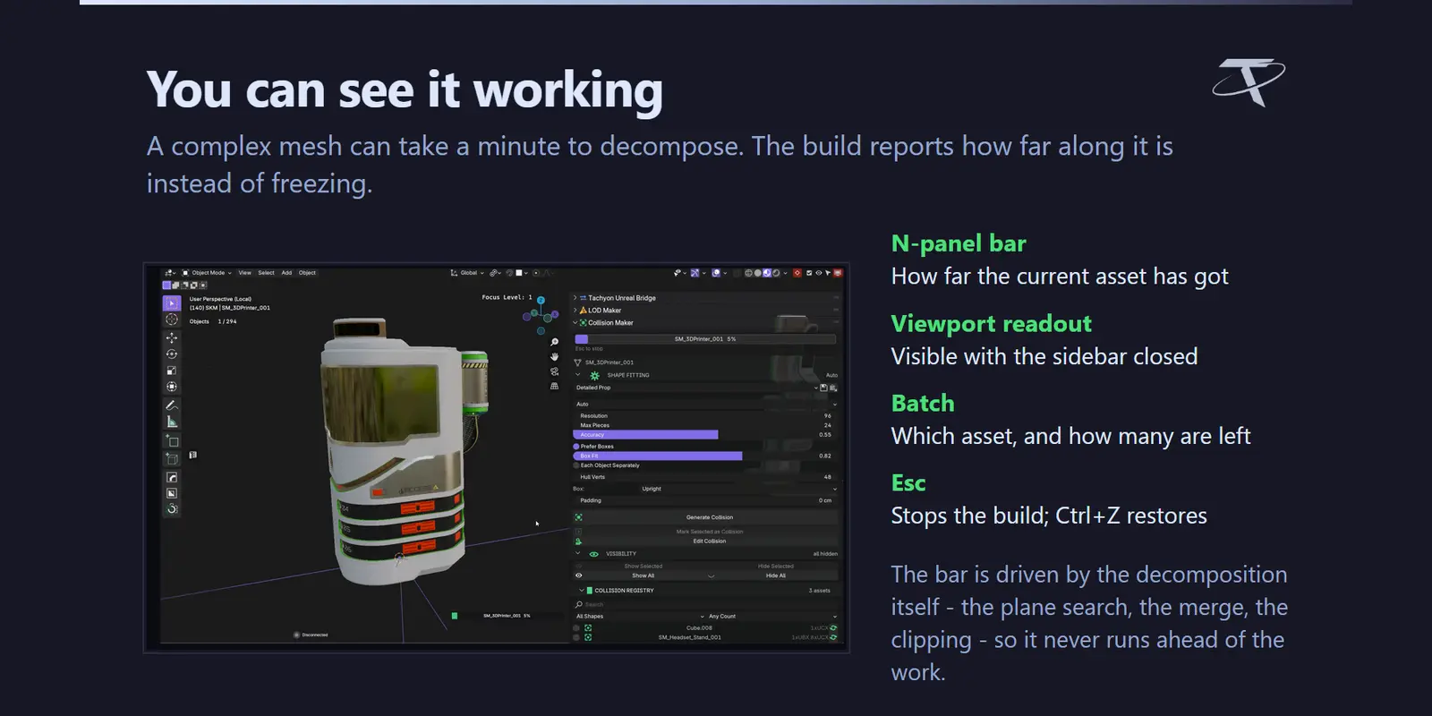Pick the Cursor tool below Select Box

click(172, 320)
